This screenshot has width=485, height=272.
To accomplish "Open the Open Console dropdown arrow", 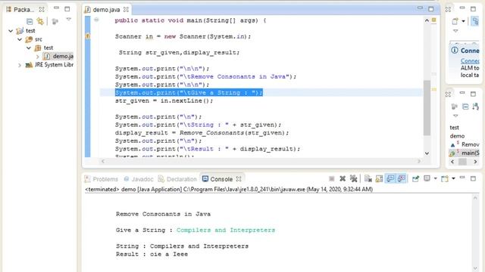I will point(453,178).
